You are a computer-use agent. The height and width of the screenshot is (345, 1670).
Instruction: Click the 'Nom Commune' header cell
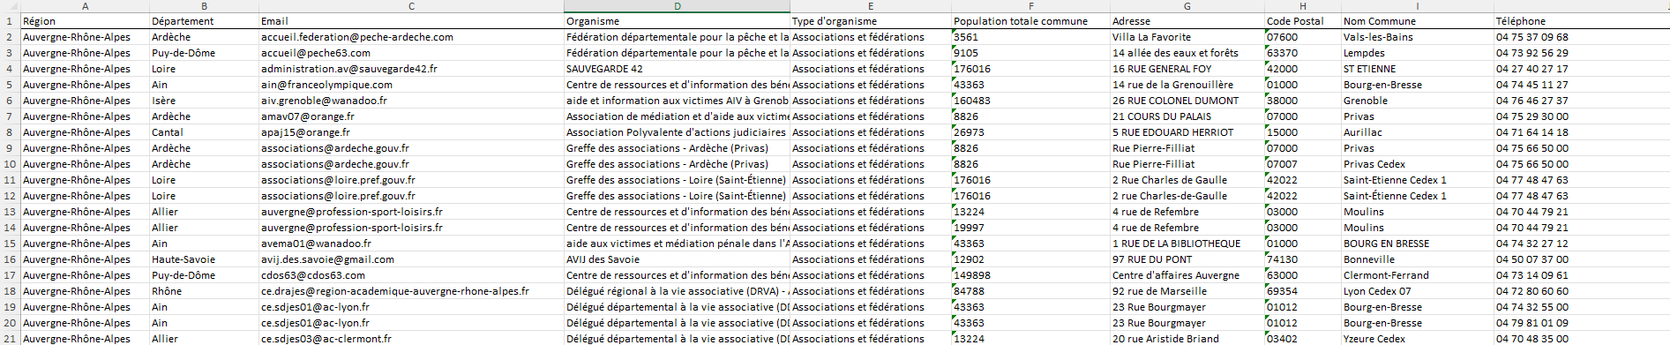[x=1417, y=21]
